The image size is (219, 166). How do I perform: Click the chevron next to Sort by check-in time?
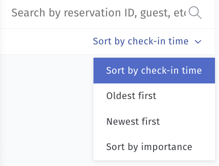(198, 42)
